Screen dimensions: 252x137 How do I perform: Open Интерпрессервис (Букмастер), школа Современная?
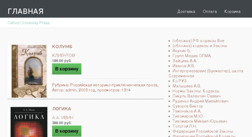tap(206, 73)
